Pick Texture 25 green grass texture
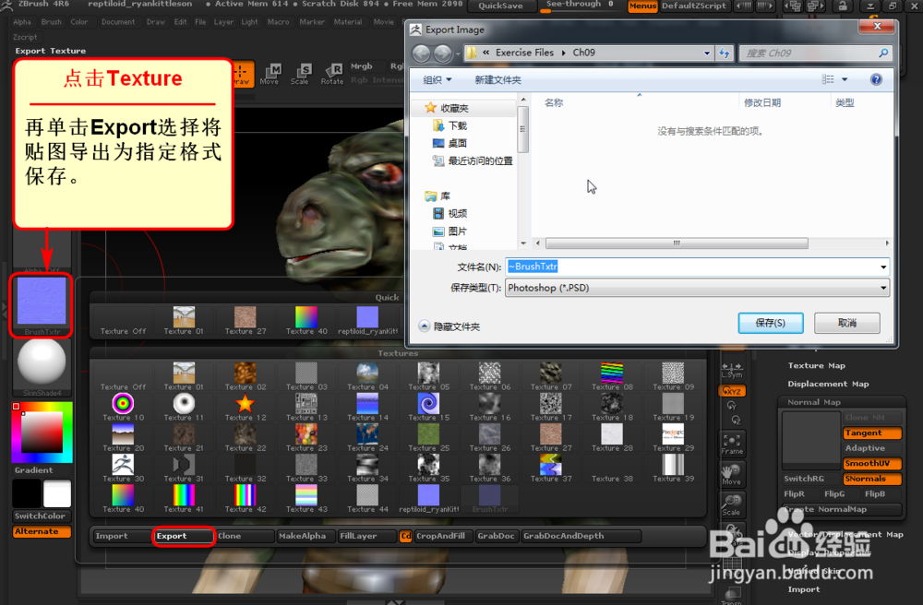The image size is (923, 605). pyautogui.click(x=428, y=438)
